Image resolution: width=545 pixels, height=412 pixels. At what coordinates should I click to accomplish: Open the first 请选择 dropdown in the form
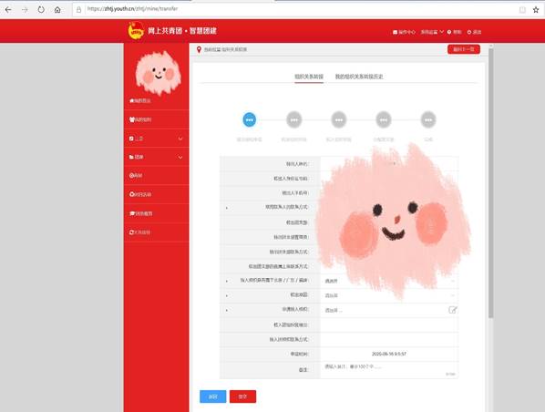389,281
